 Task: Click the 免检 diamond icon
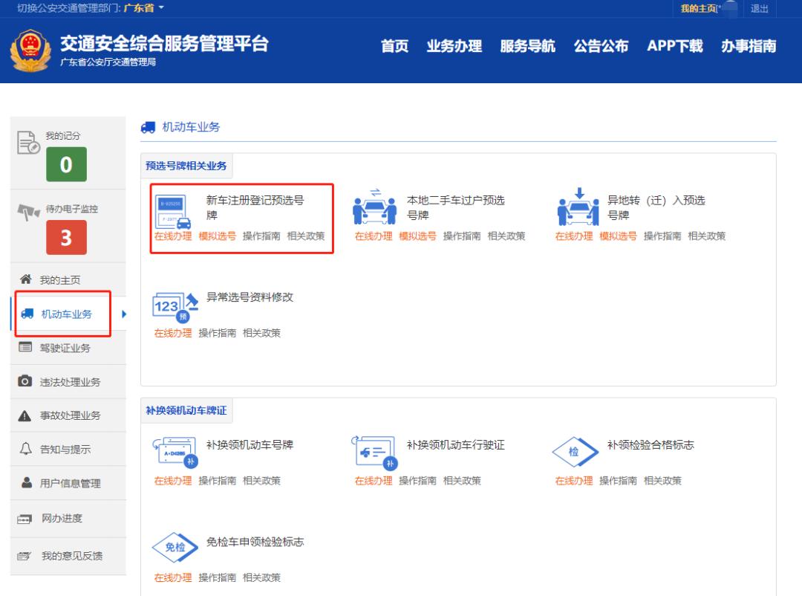pyautogui.click(x=174, y=548)
